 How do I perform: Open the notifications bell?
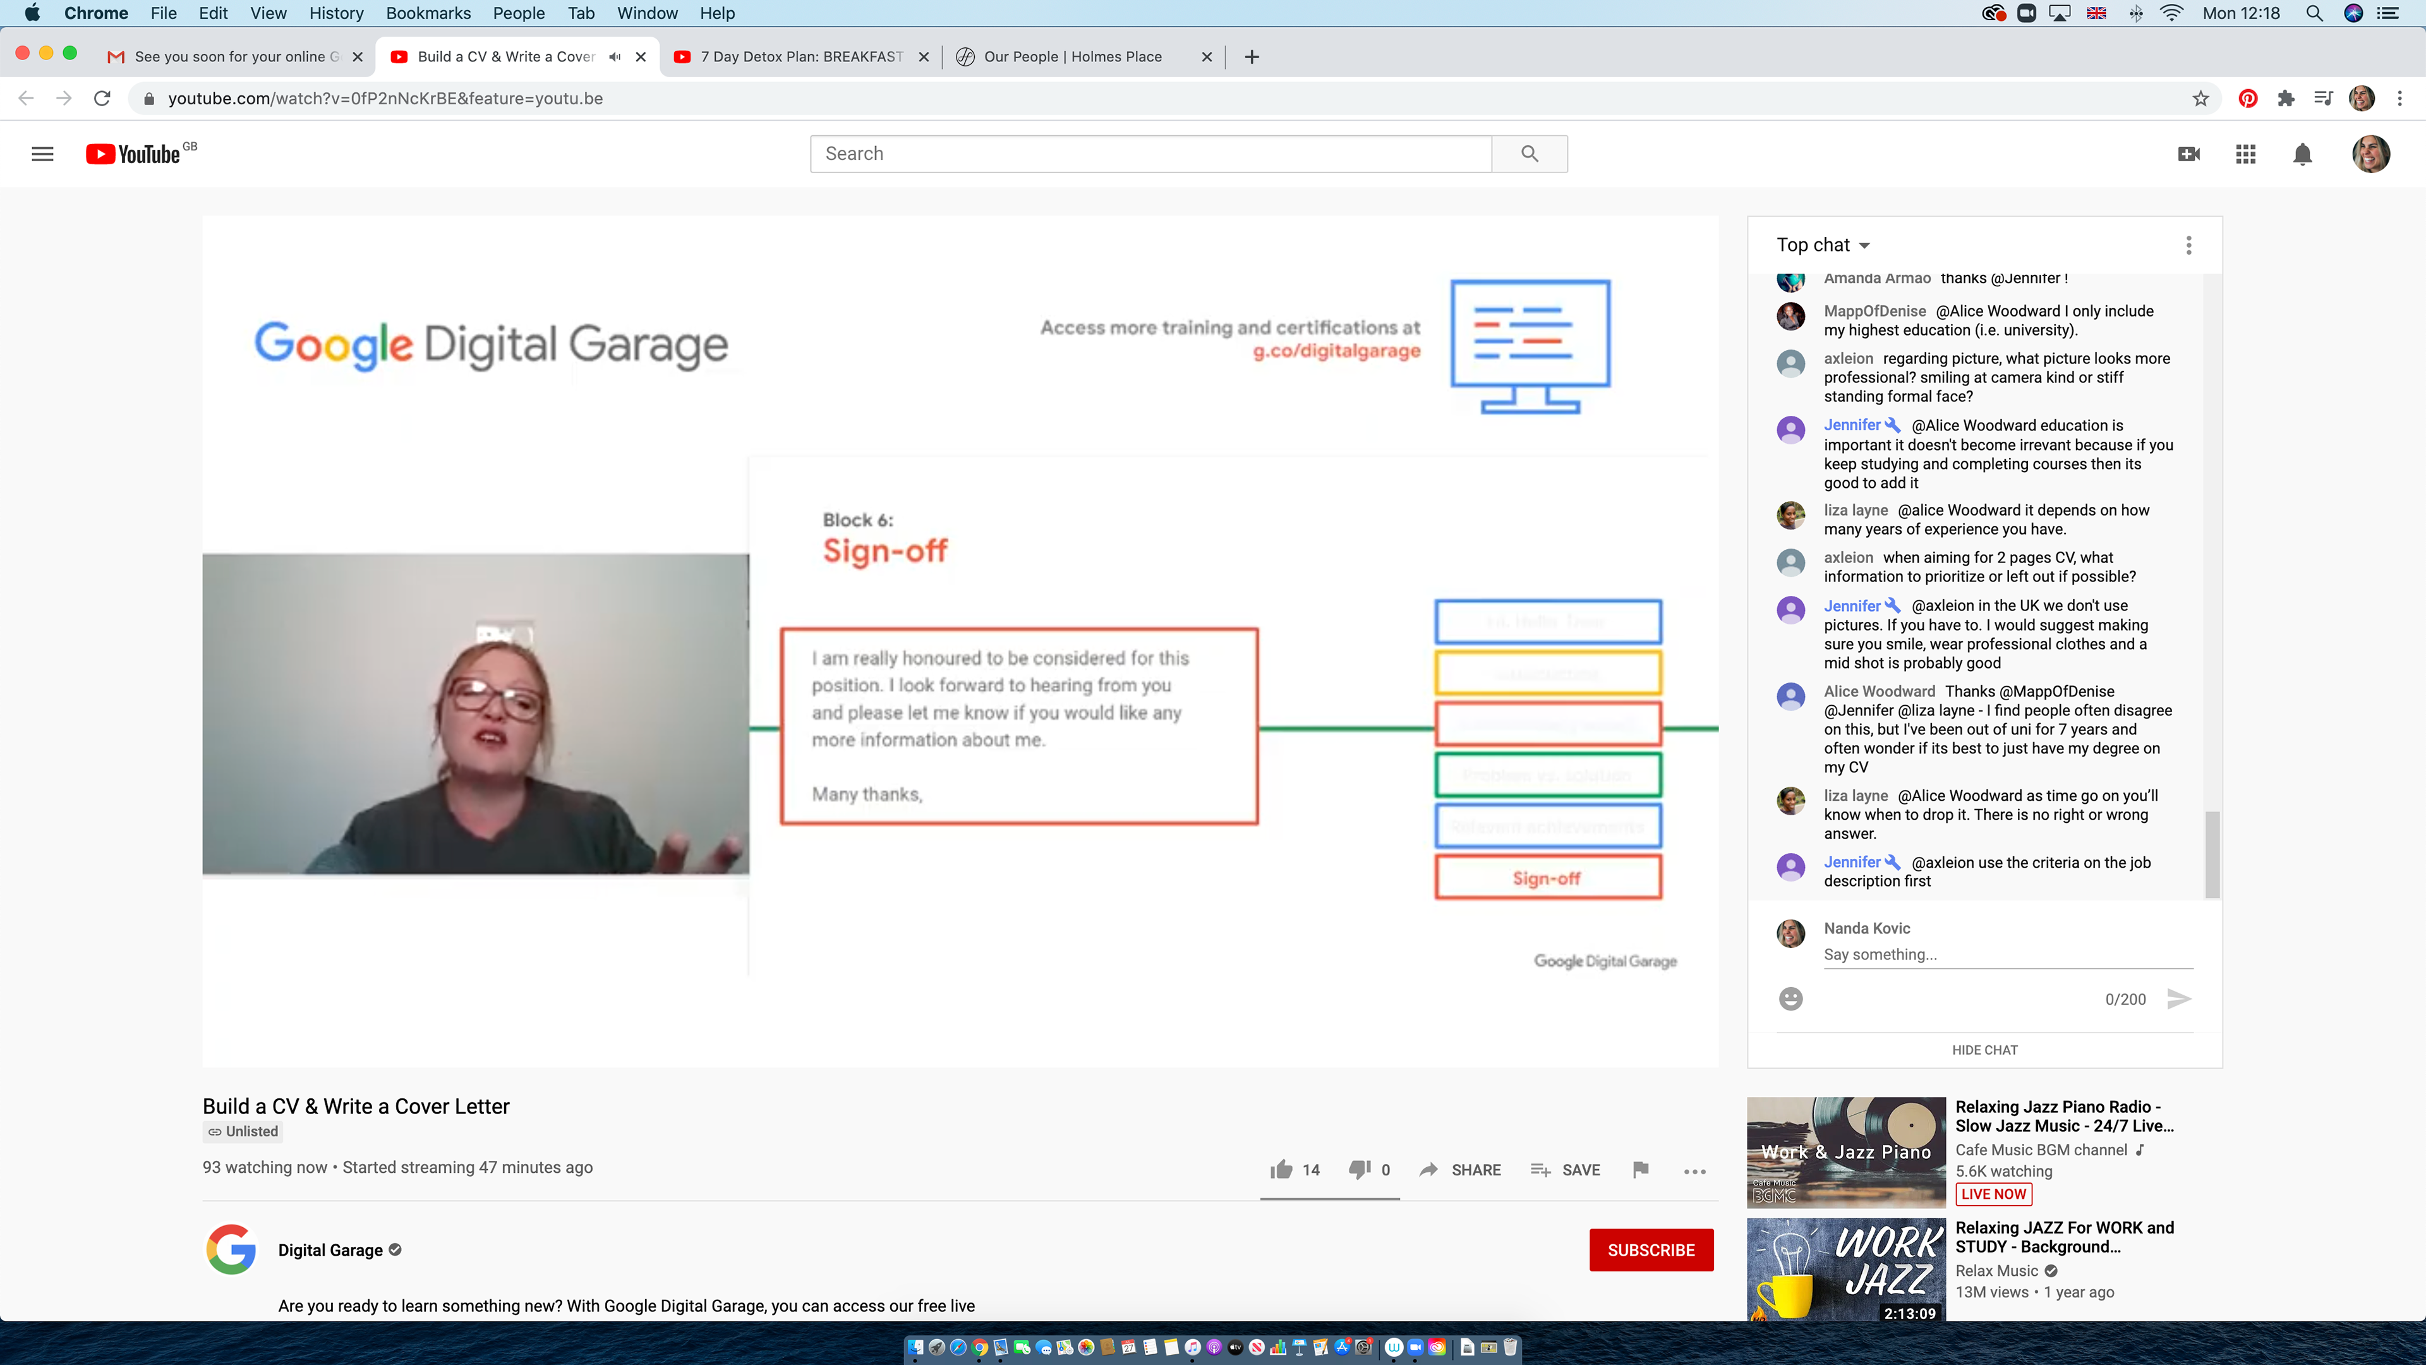point(2302,154)
